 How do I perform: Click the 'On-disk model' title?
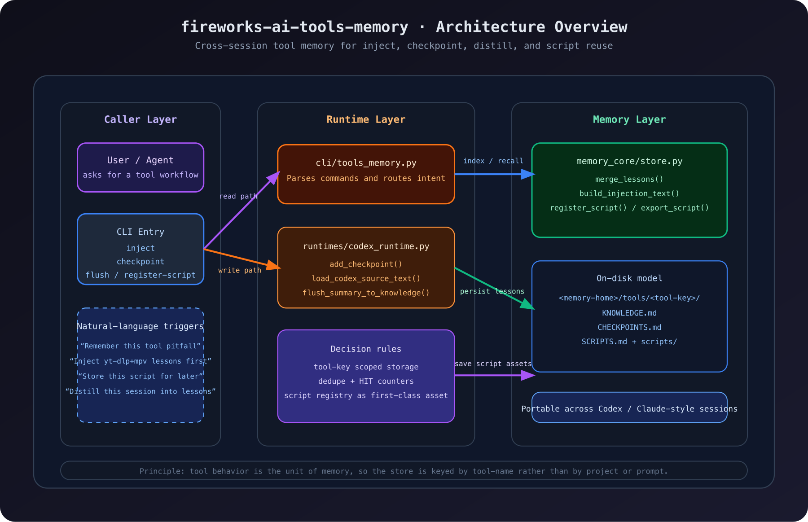point(629,278)
